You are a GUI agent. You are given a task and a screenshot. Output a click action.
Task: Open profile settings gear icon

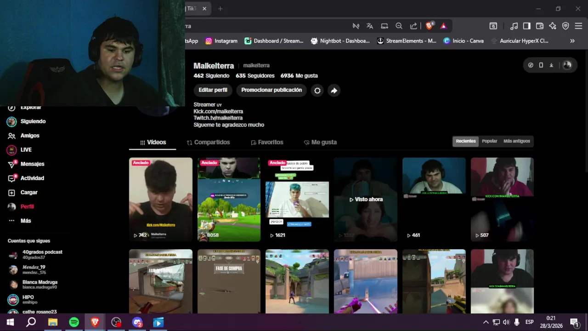click(x=317, y=91)
